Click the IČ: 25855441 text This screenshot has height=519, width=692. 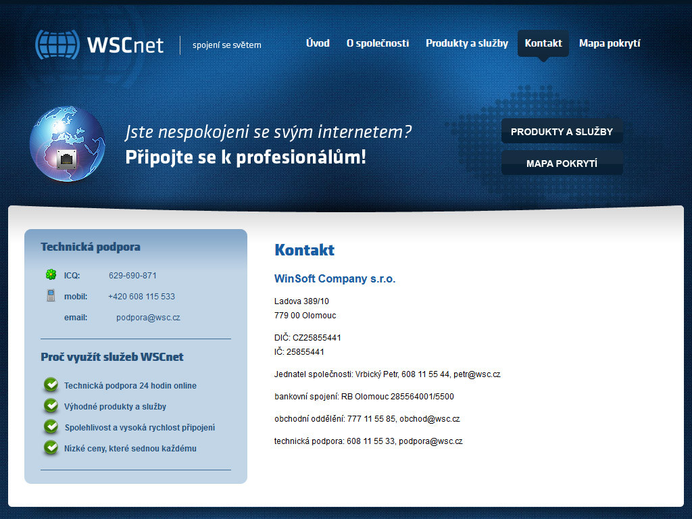(299, 351)
